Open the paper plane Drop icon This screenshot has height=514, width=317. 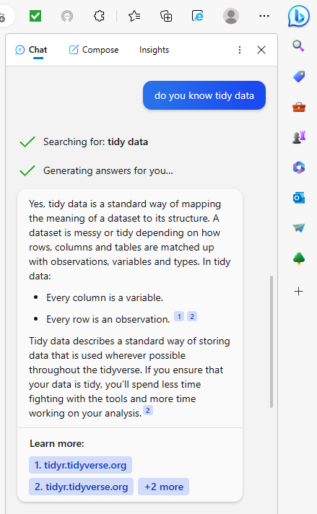[x=299, y=228]
